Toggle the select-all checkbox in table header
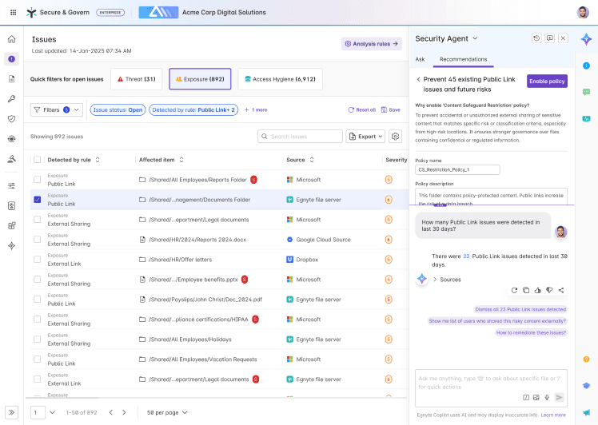Screen dimensions: 598x425 coord(38,160)
